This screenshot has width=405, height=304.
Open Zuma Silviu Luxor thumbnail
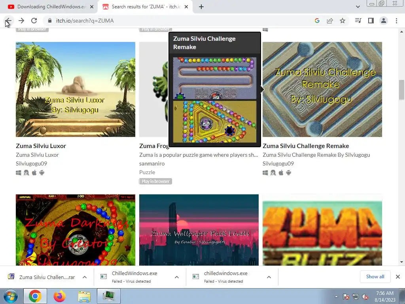click(x=76, y=89)
